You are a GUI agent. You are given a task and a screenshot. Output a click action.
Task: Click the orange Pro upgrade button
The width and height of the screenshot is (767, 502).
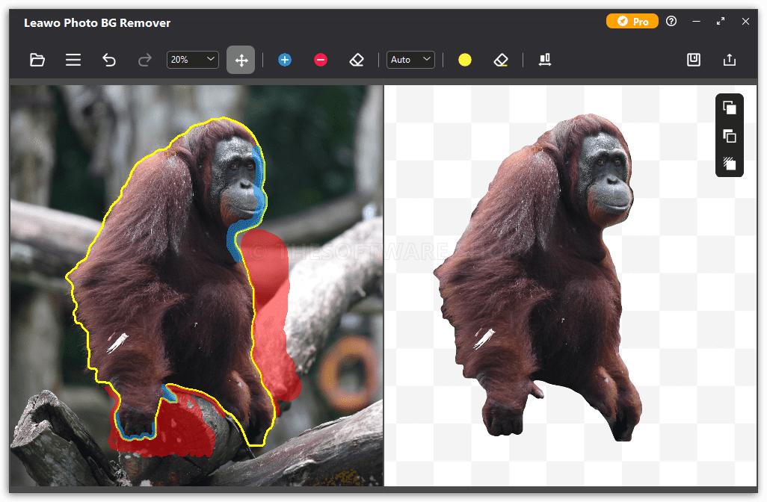click(632, 22)
